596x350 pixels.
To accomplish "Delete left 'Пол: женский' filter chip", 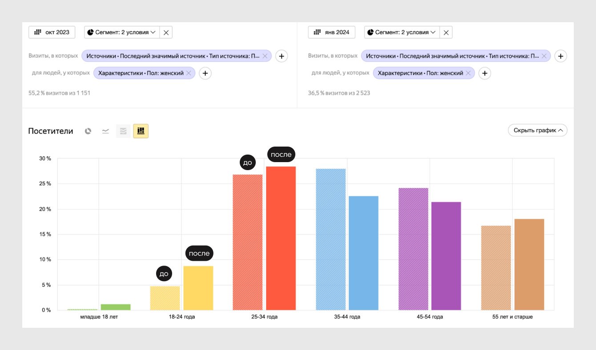I will tap(189, 73).
